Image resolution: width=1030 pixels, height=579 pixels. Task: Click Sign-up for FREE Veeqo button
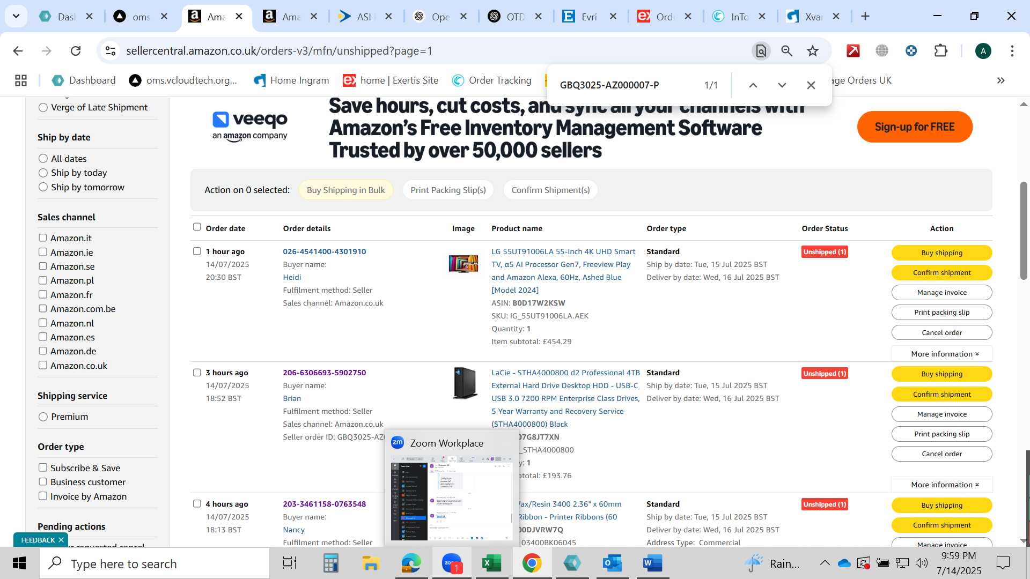(915, 127)
